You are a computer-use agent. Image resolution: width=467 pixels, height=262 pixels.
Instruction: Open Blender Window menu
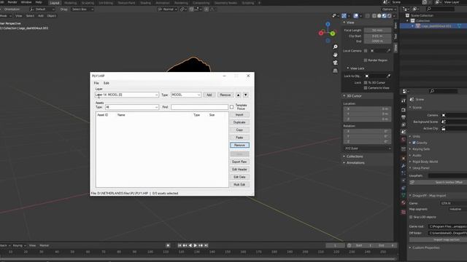coord(26,2)
